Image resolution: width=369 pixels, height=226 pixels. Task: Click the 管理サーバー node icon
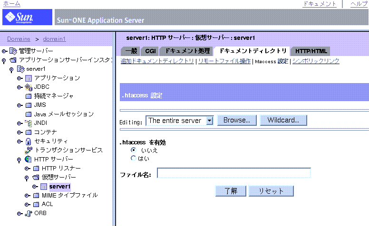[x=13, y=51]
